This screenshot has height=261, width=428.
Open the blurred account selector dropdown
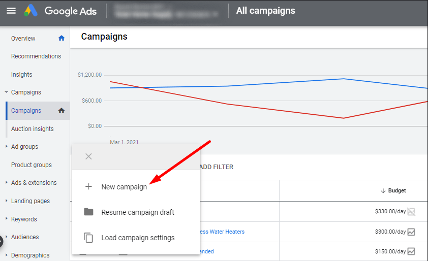[x=167, y=11]
